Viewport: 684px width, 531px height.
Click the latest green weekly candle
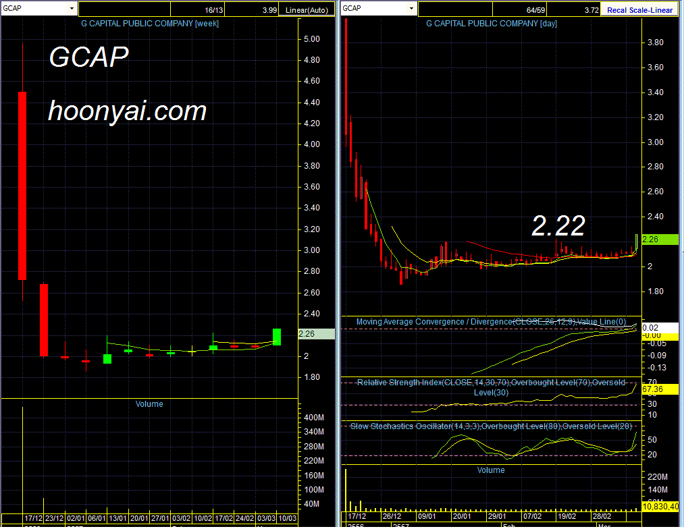point(277,337)
